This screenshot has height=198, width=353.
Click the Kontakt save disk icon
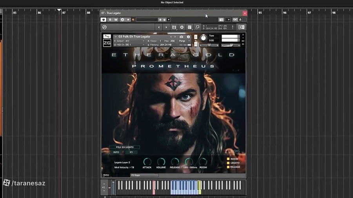(x=174, y=27)
